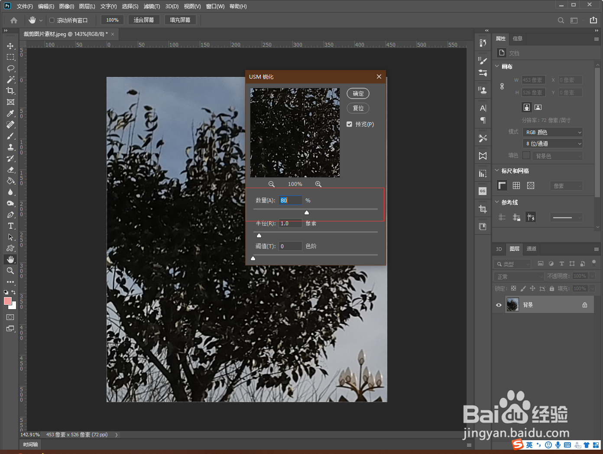The height and width of the screenshot is (454, 603).
Task: Select the Path Selection tool
Action: [10, 237]
